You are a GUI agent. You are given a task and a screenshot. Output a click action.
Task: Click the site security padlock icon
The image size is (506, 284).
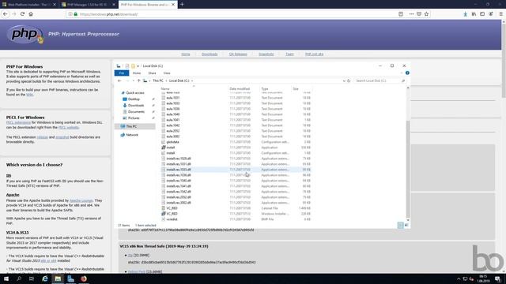tap(76, 14)
